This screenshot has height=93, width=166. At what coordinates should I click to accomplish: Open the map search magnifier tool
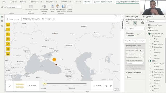point(8,34)
